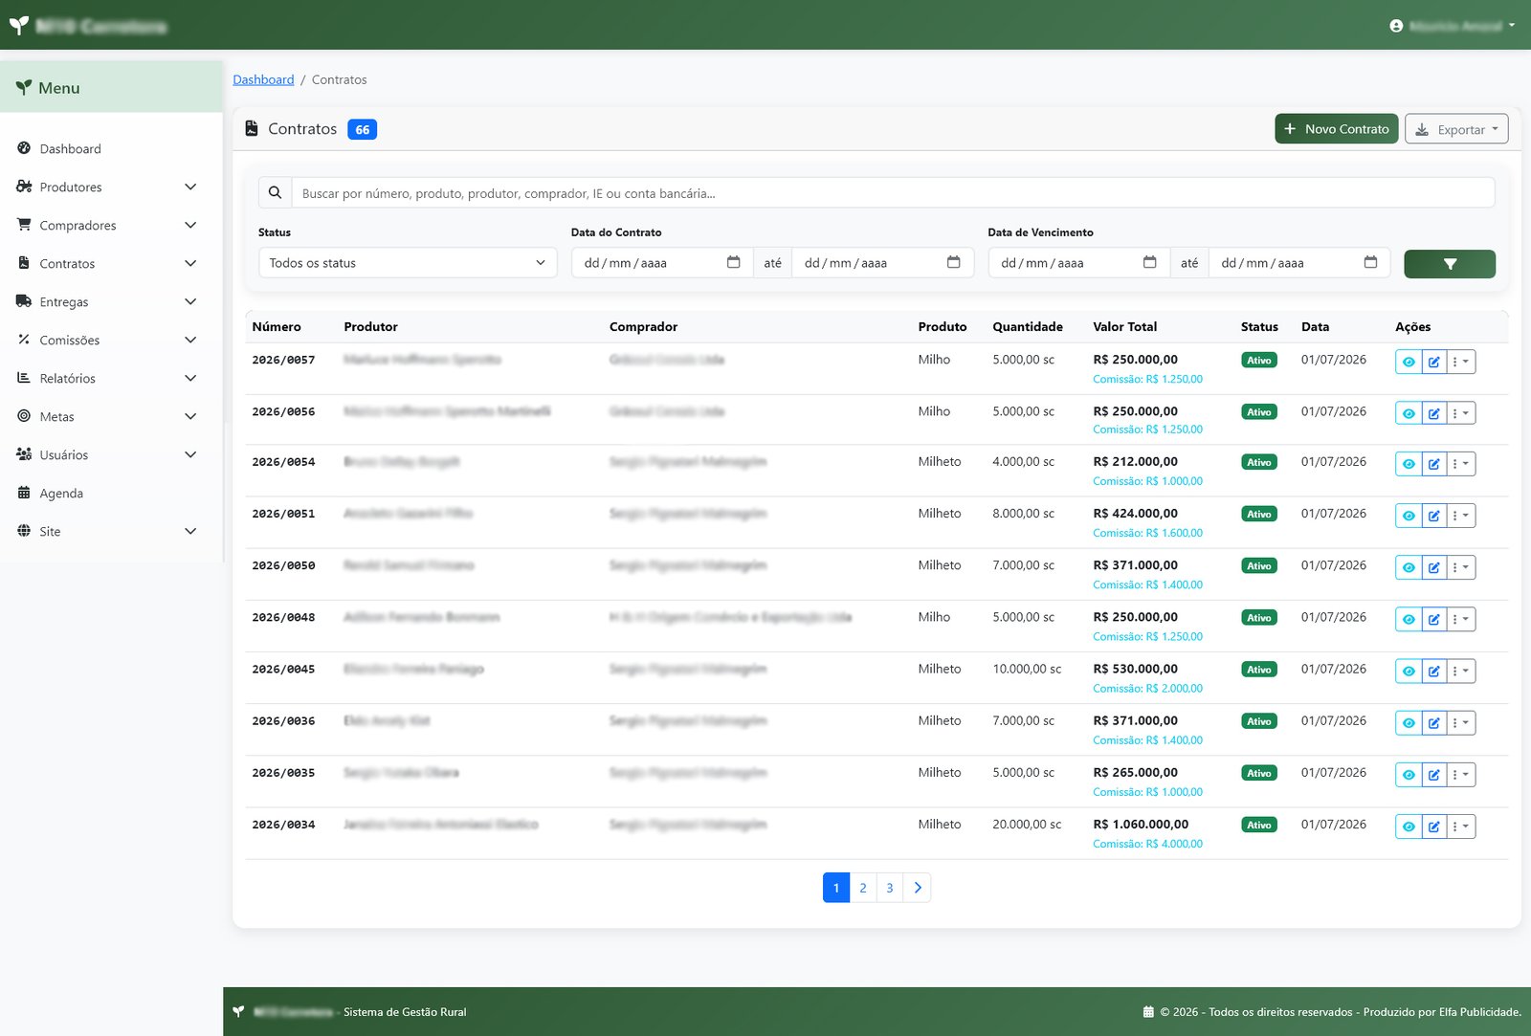
Task: Open more actions menu for contract 2026/0057
Action: pos(1460,362)
